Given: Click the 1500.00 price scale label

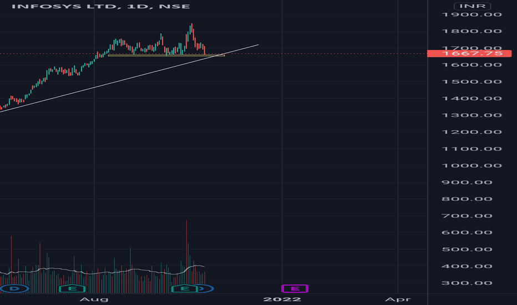Looking at the screenshot, I should [x=472, y=82].
